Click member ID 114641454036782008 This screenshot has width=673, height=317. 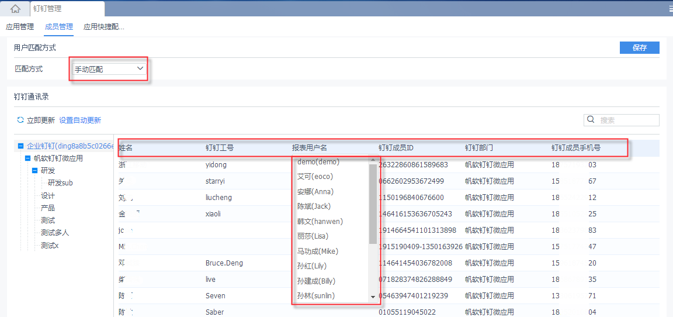[x=415, y=263]
